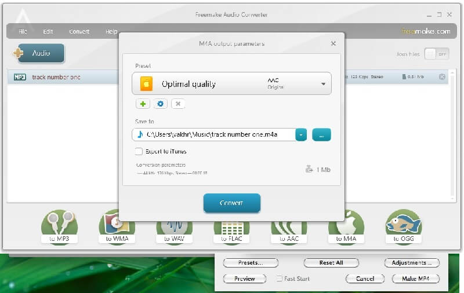Click the to OGG fish icon
The width and height of the screenshot is (464, 293).
click(x=403, y=227)
